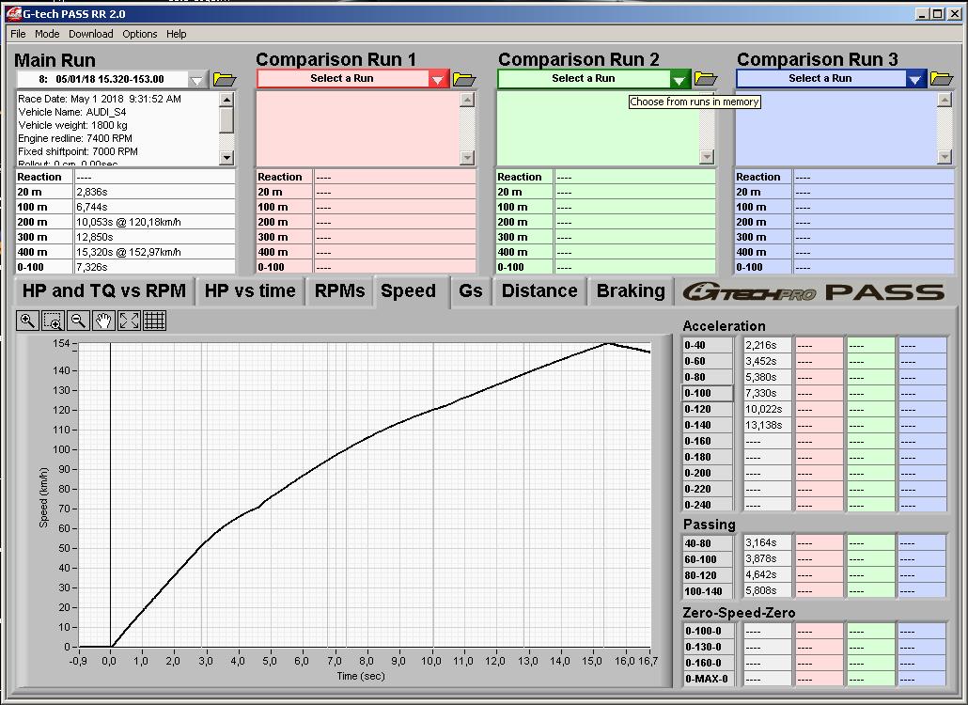Expand the Main Run selection dropdown

tap(196, 80)
